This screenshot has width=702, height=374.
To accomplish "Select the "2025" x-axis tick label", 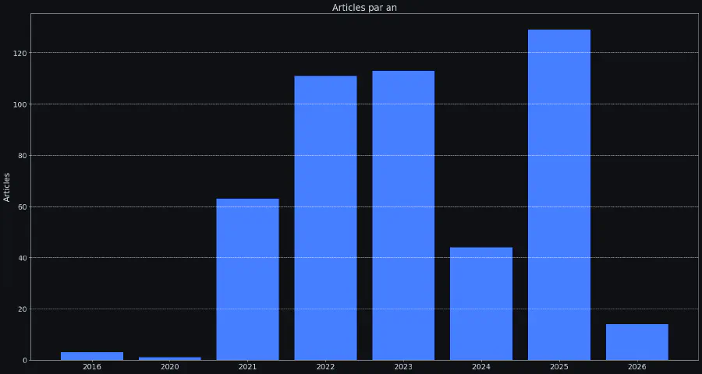I will click(x=558, y=367).
